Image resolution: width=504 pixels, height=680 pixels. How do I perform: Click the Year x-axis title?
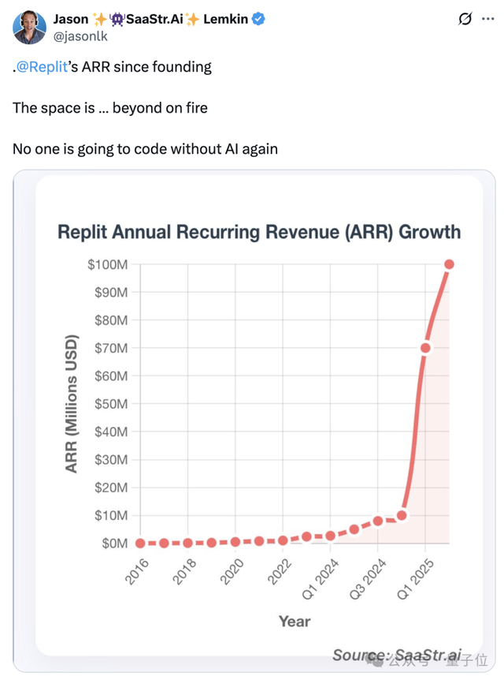pyautogui.click(x=294, y=622)
